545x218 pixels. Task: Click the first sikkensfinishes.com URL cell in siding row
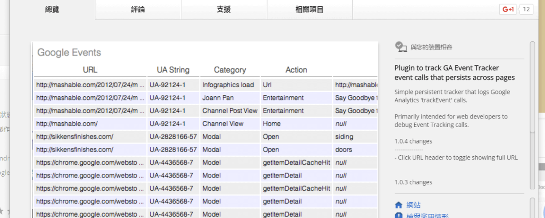pyautogui.click(x=90, y=137)
